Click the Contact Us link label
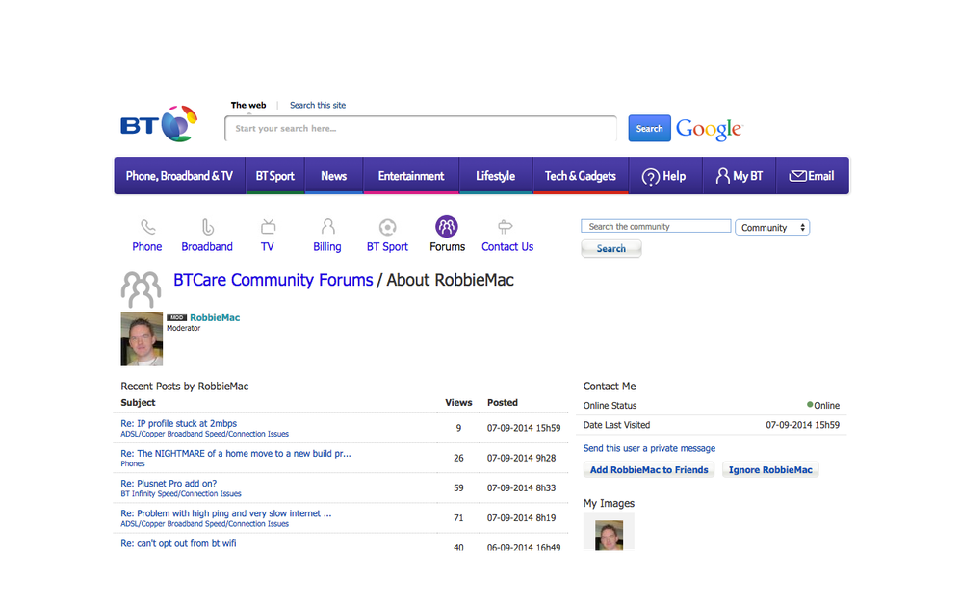This screenshot has width=961, height=600. [507, 247]
